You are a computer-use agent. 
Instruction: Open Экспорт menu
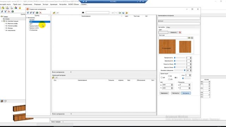click(x=46, y=4)
